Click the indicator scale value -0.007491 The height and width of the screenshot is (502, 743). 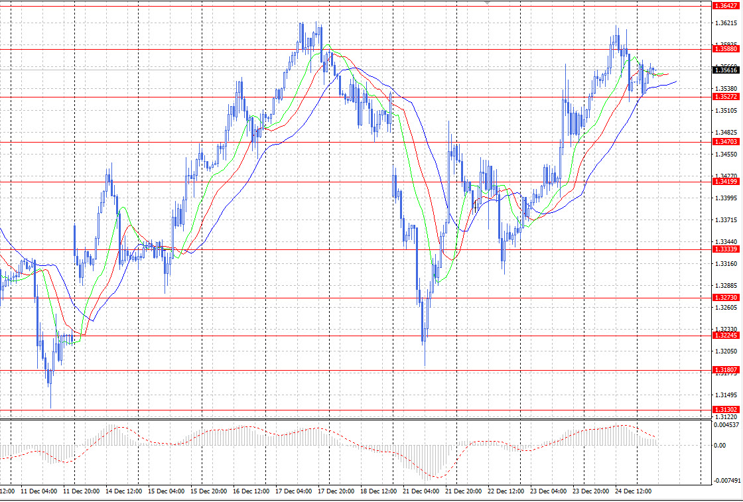click(726, 481)
